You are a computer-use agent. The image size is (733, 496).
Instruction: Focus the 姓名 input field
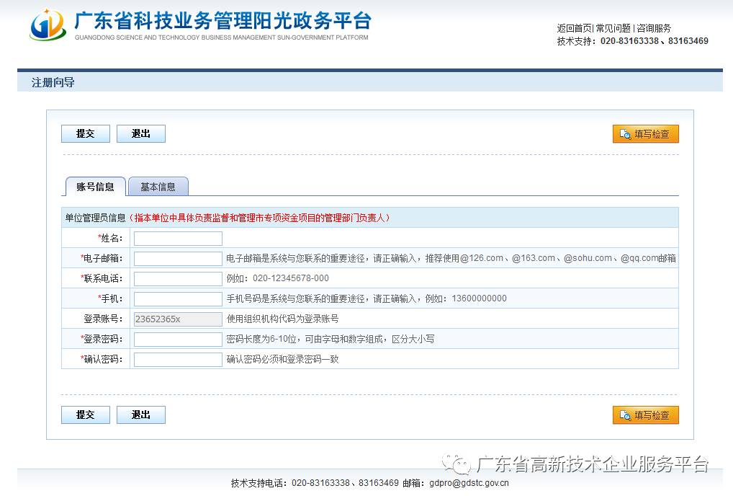pyautogui.click(x=178, y=239)
